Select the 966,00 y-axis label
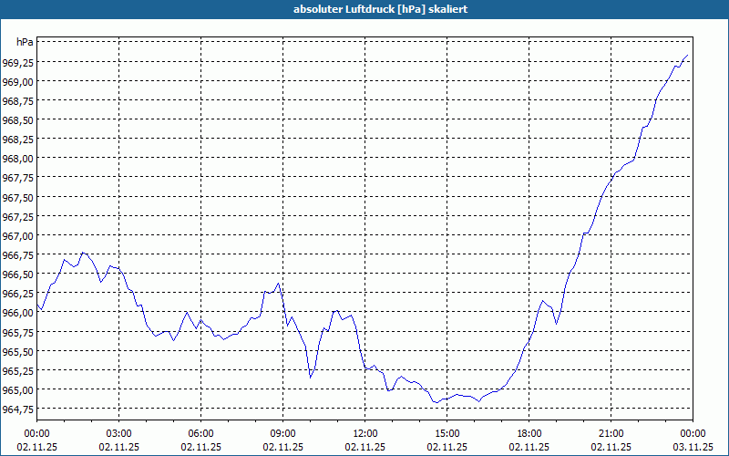Viewport: 729px width, 456px height. click(16, 313)
